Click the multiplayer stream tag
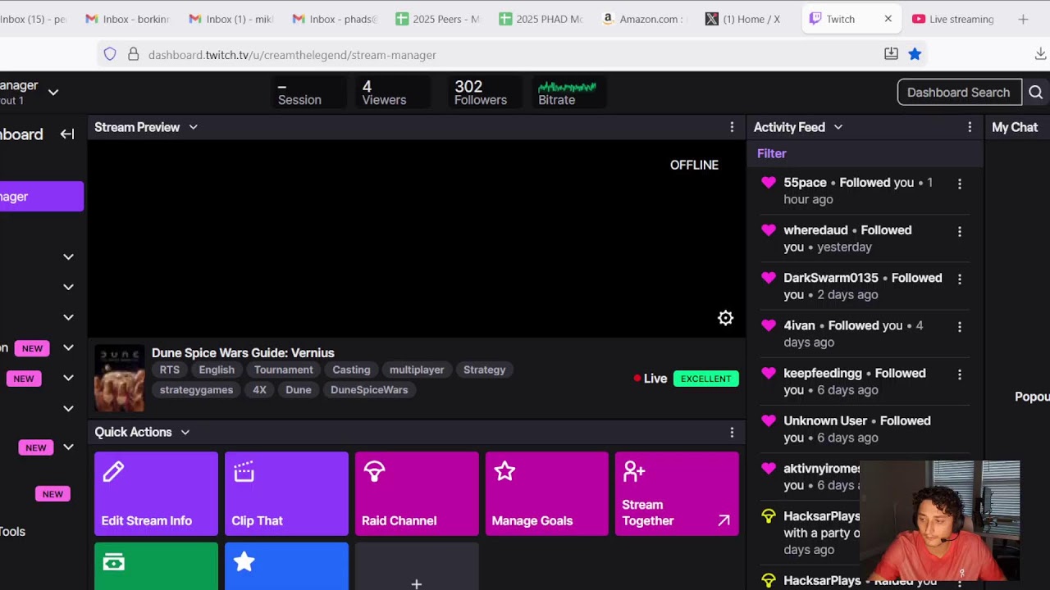The width and height of the screenshot is (1050, 590). tap(417, 370)
